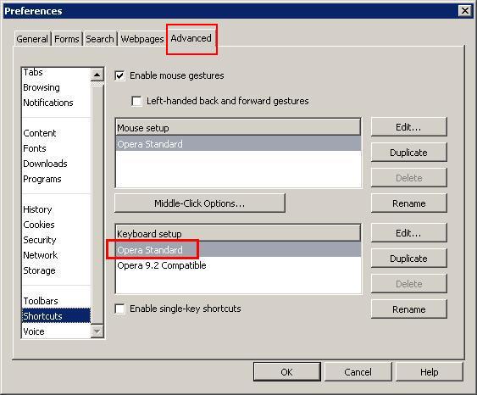Confirm preferences with OK
477x395 pixels.
(x=287, y=371)
